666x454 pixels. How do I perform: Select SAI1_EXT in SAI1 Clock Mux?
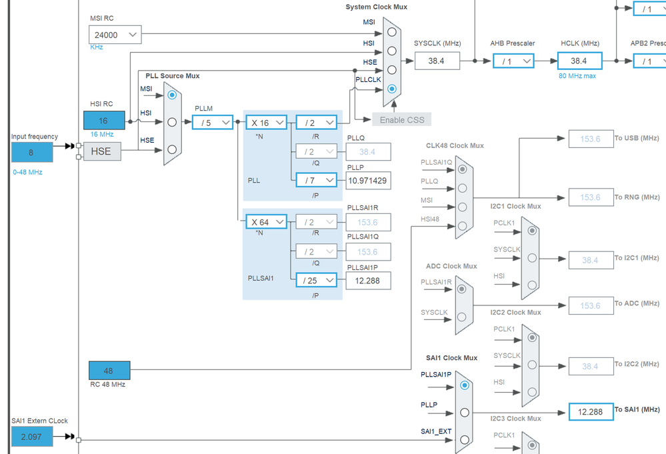pyautogui.click(x=465, y=439)
